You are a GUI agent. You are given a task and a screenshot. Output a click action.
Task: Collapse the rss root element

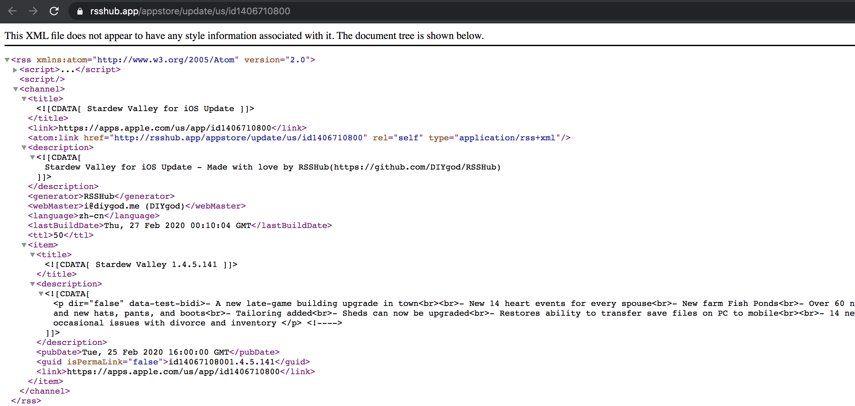[x=7, y=60]
